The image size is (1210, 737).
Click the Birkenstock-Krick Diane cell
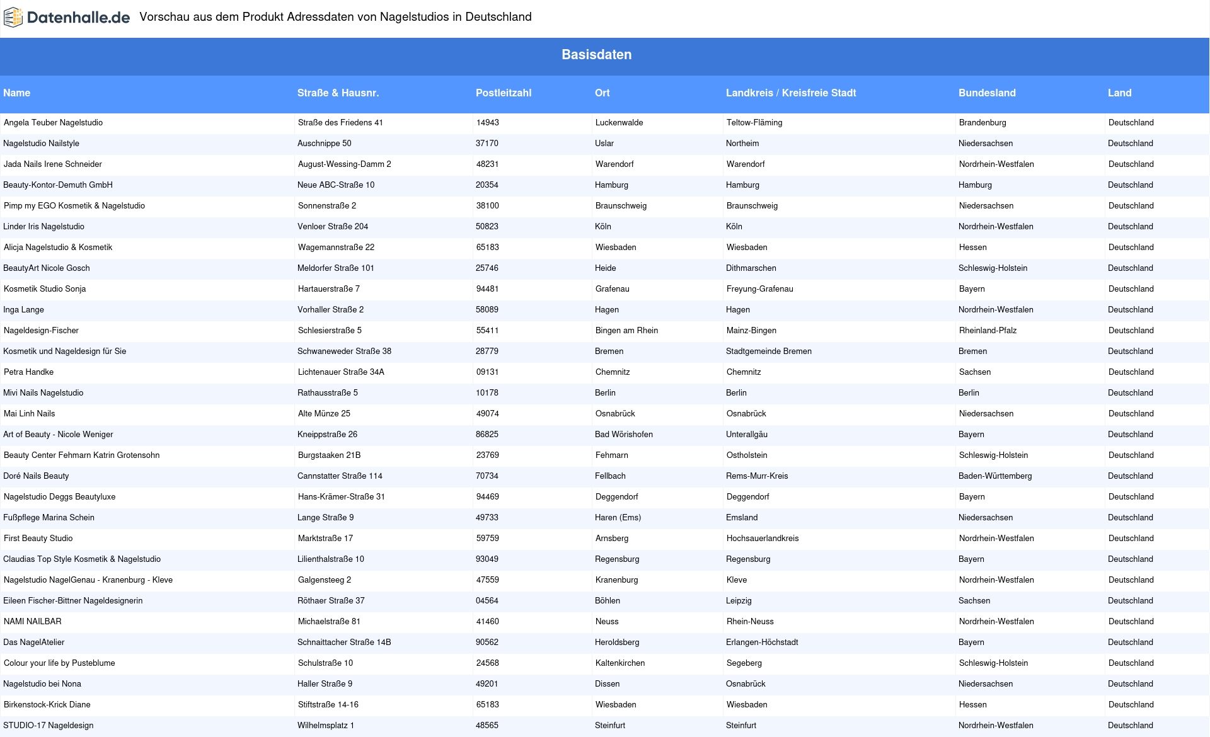[x=47, y=705]
